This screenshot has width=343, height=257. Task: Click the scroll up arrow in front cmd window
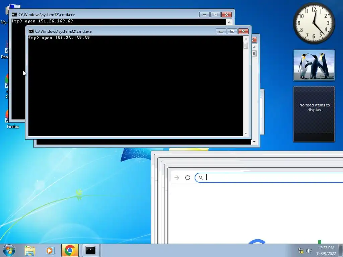pyautogui.click(x=246, y=39)
